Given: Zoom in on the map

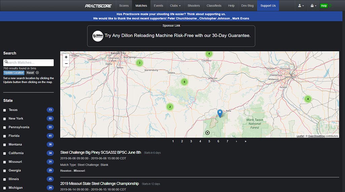Looking at the screenshot, I should 66,57.
